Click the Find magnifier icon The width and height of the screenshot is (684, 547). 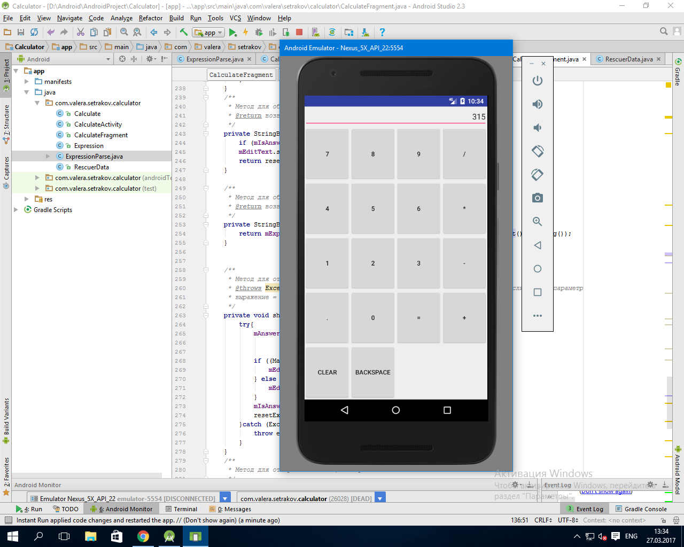(x=124, y=33)
